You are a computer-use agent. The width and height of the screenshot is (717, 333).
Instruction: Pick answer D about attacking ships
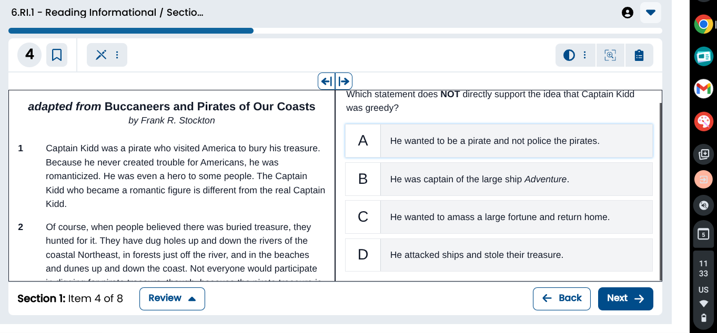pos(498,255)
